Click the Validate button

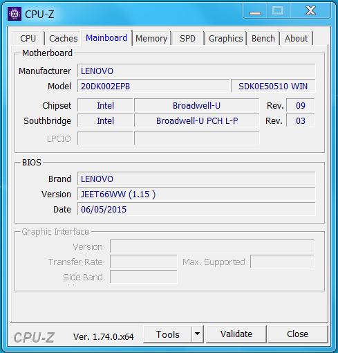click(x=236, y=334)
